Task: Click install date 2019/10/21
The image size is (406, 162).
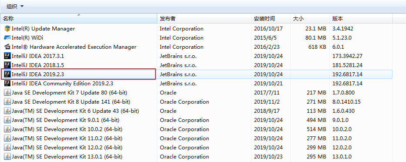Action: 268,83
